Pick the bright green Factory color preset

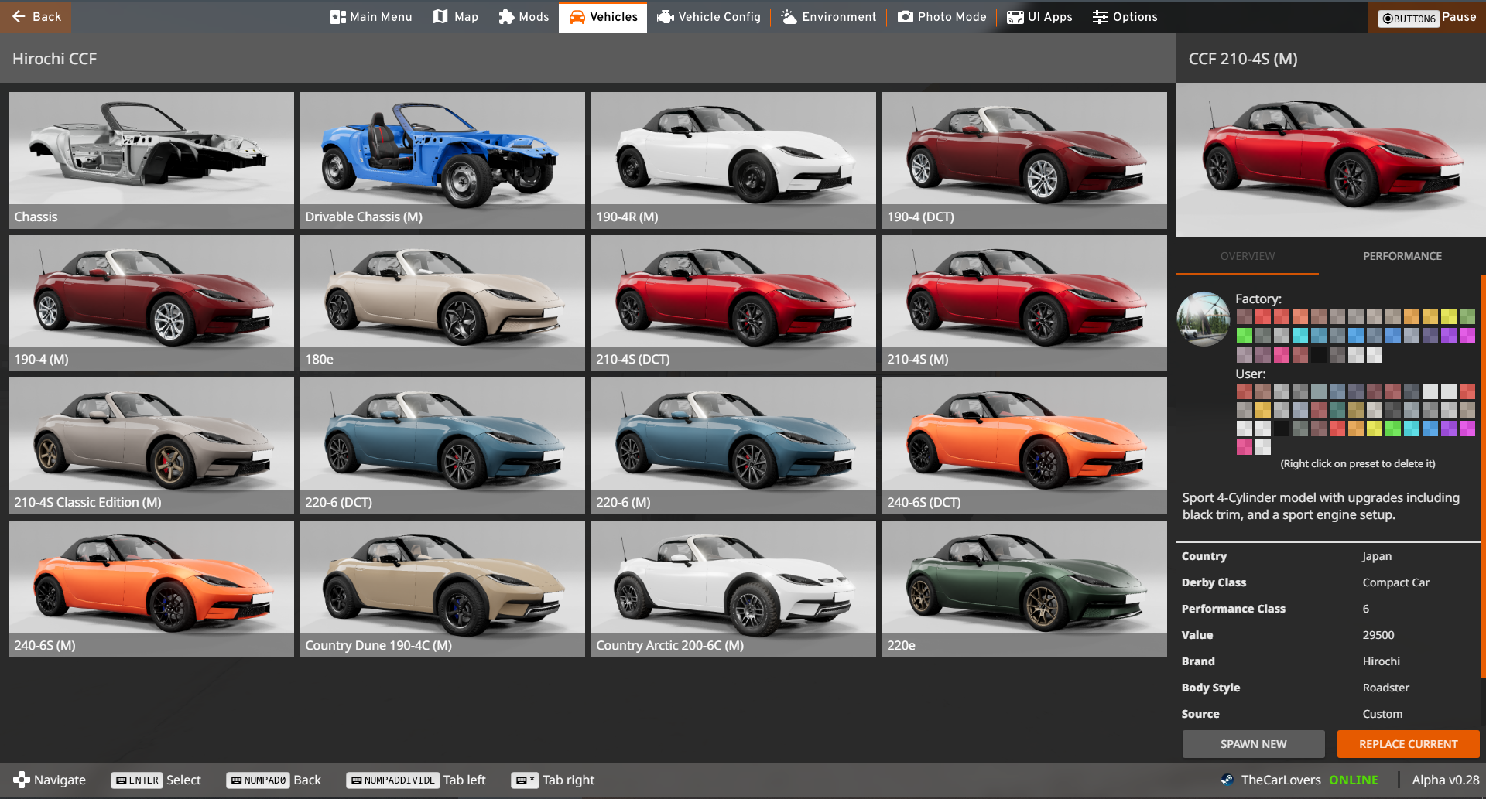tap(1244, 336)
